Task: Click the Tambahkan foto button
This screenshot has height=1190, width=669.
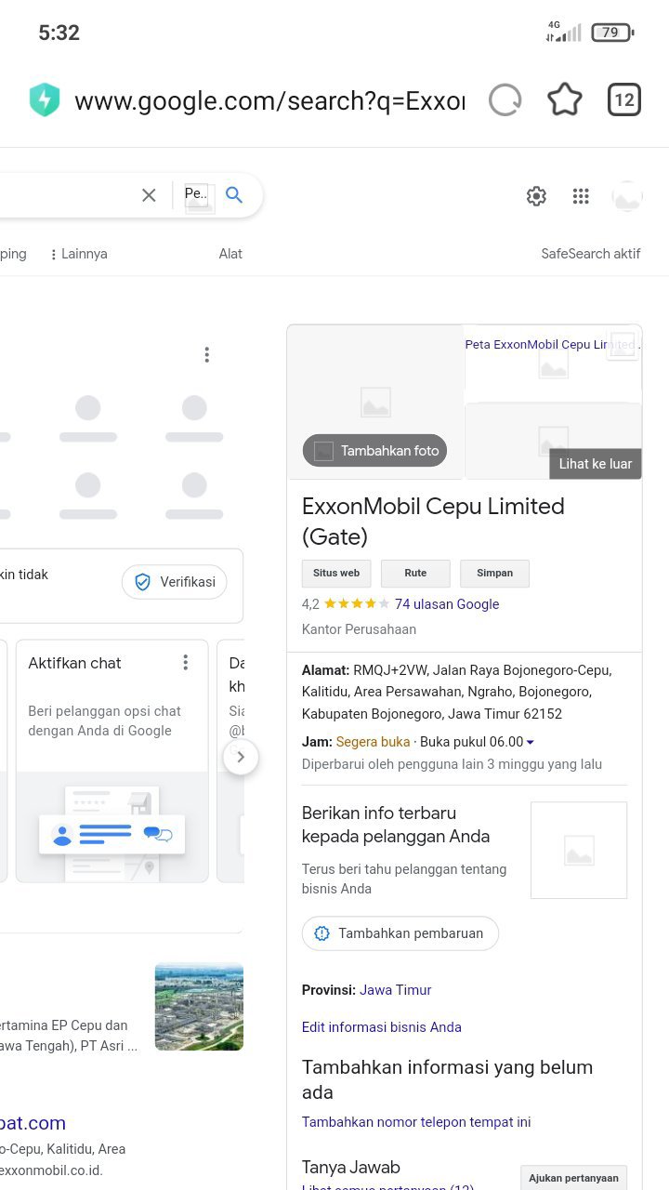Action: [x=375, y=451]
